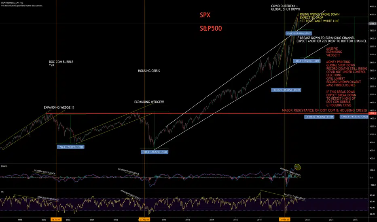The height and width of the screenshot is (222, 377).
Task: Click the 'DOC COM BUBBLE Y2K' annotation
Action: tap(61, 64)
